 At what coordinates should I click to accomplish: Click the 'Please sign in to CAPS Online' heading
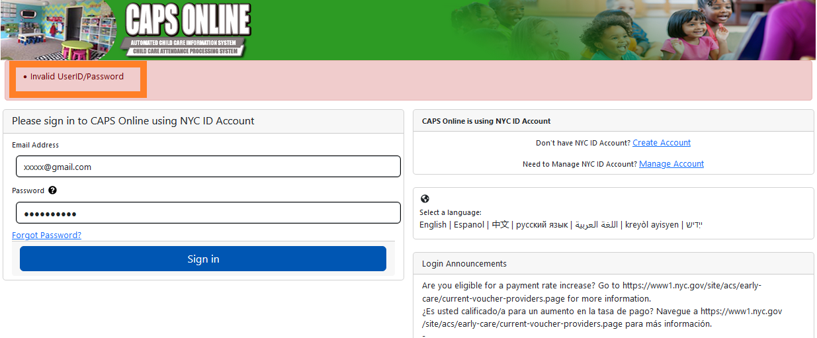click(x=133, y=121)
